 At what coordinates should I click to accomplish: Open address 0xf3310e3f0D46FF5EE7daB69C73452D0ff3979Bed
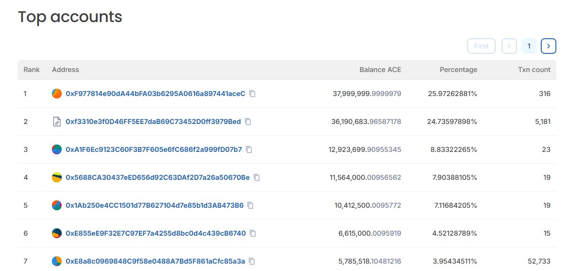pyautogui.click(x=153, y=122)
